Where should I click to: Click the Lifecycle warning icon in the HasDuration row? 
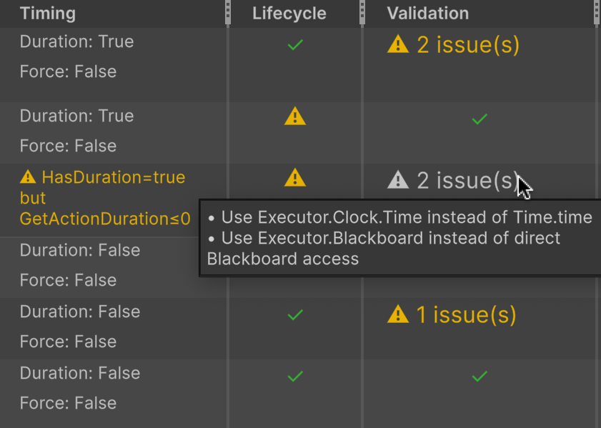pyautogui.click(x=294, y=178)
